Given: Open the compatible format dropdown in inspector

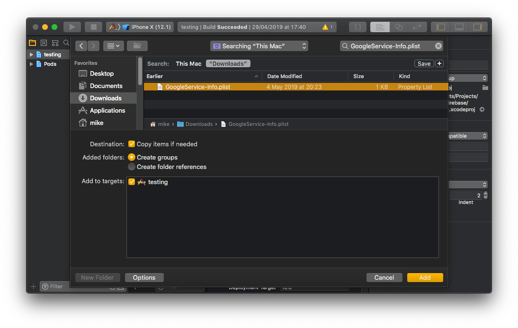Looking at the screenshot, I should 468,136.
